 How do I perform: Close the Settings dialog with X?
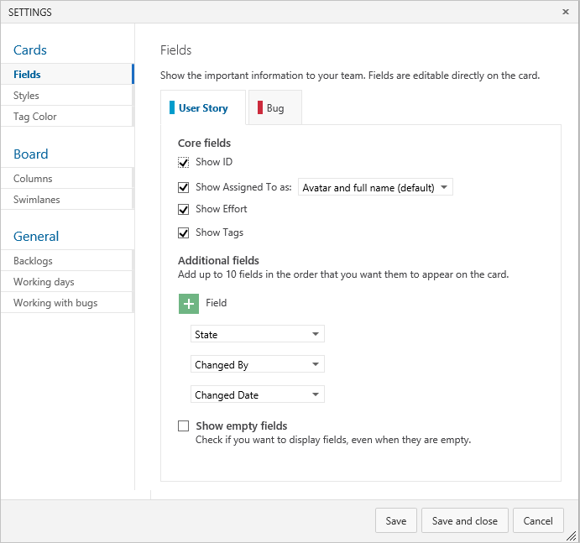click(565, 12)
